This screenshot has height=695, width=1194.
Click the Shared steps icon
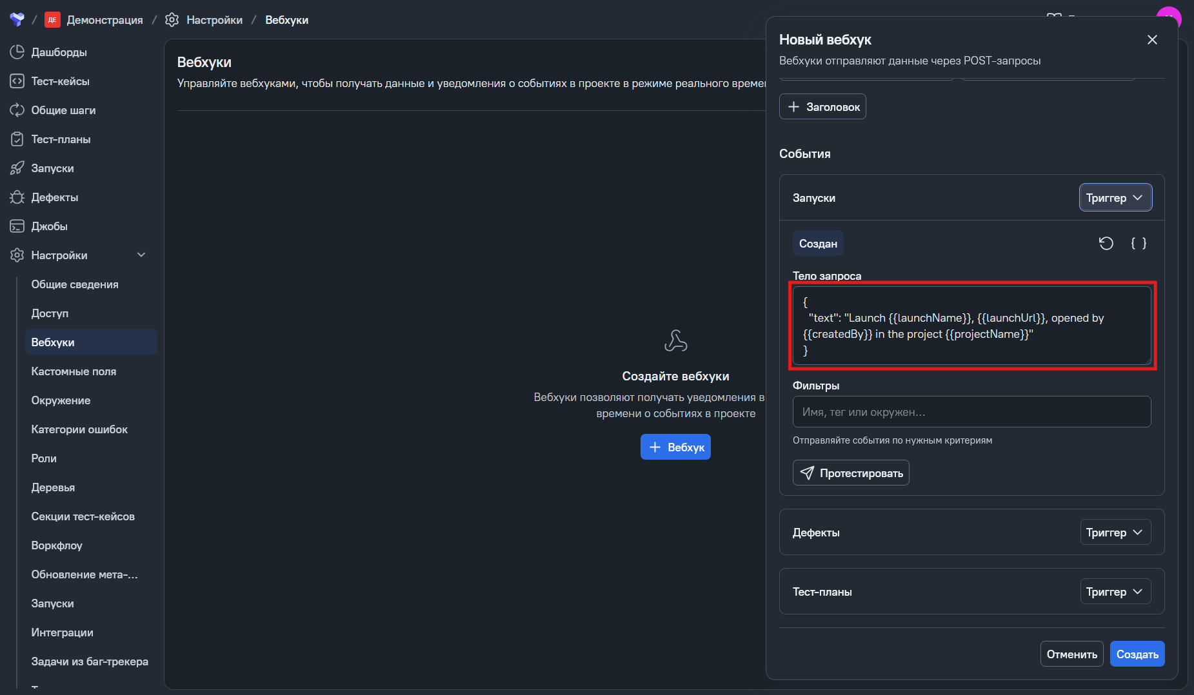click(17, 110)
